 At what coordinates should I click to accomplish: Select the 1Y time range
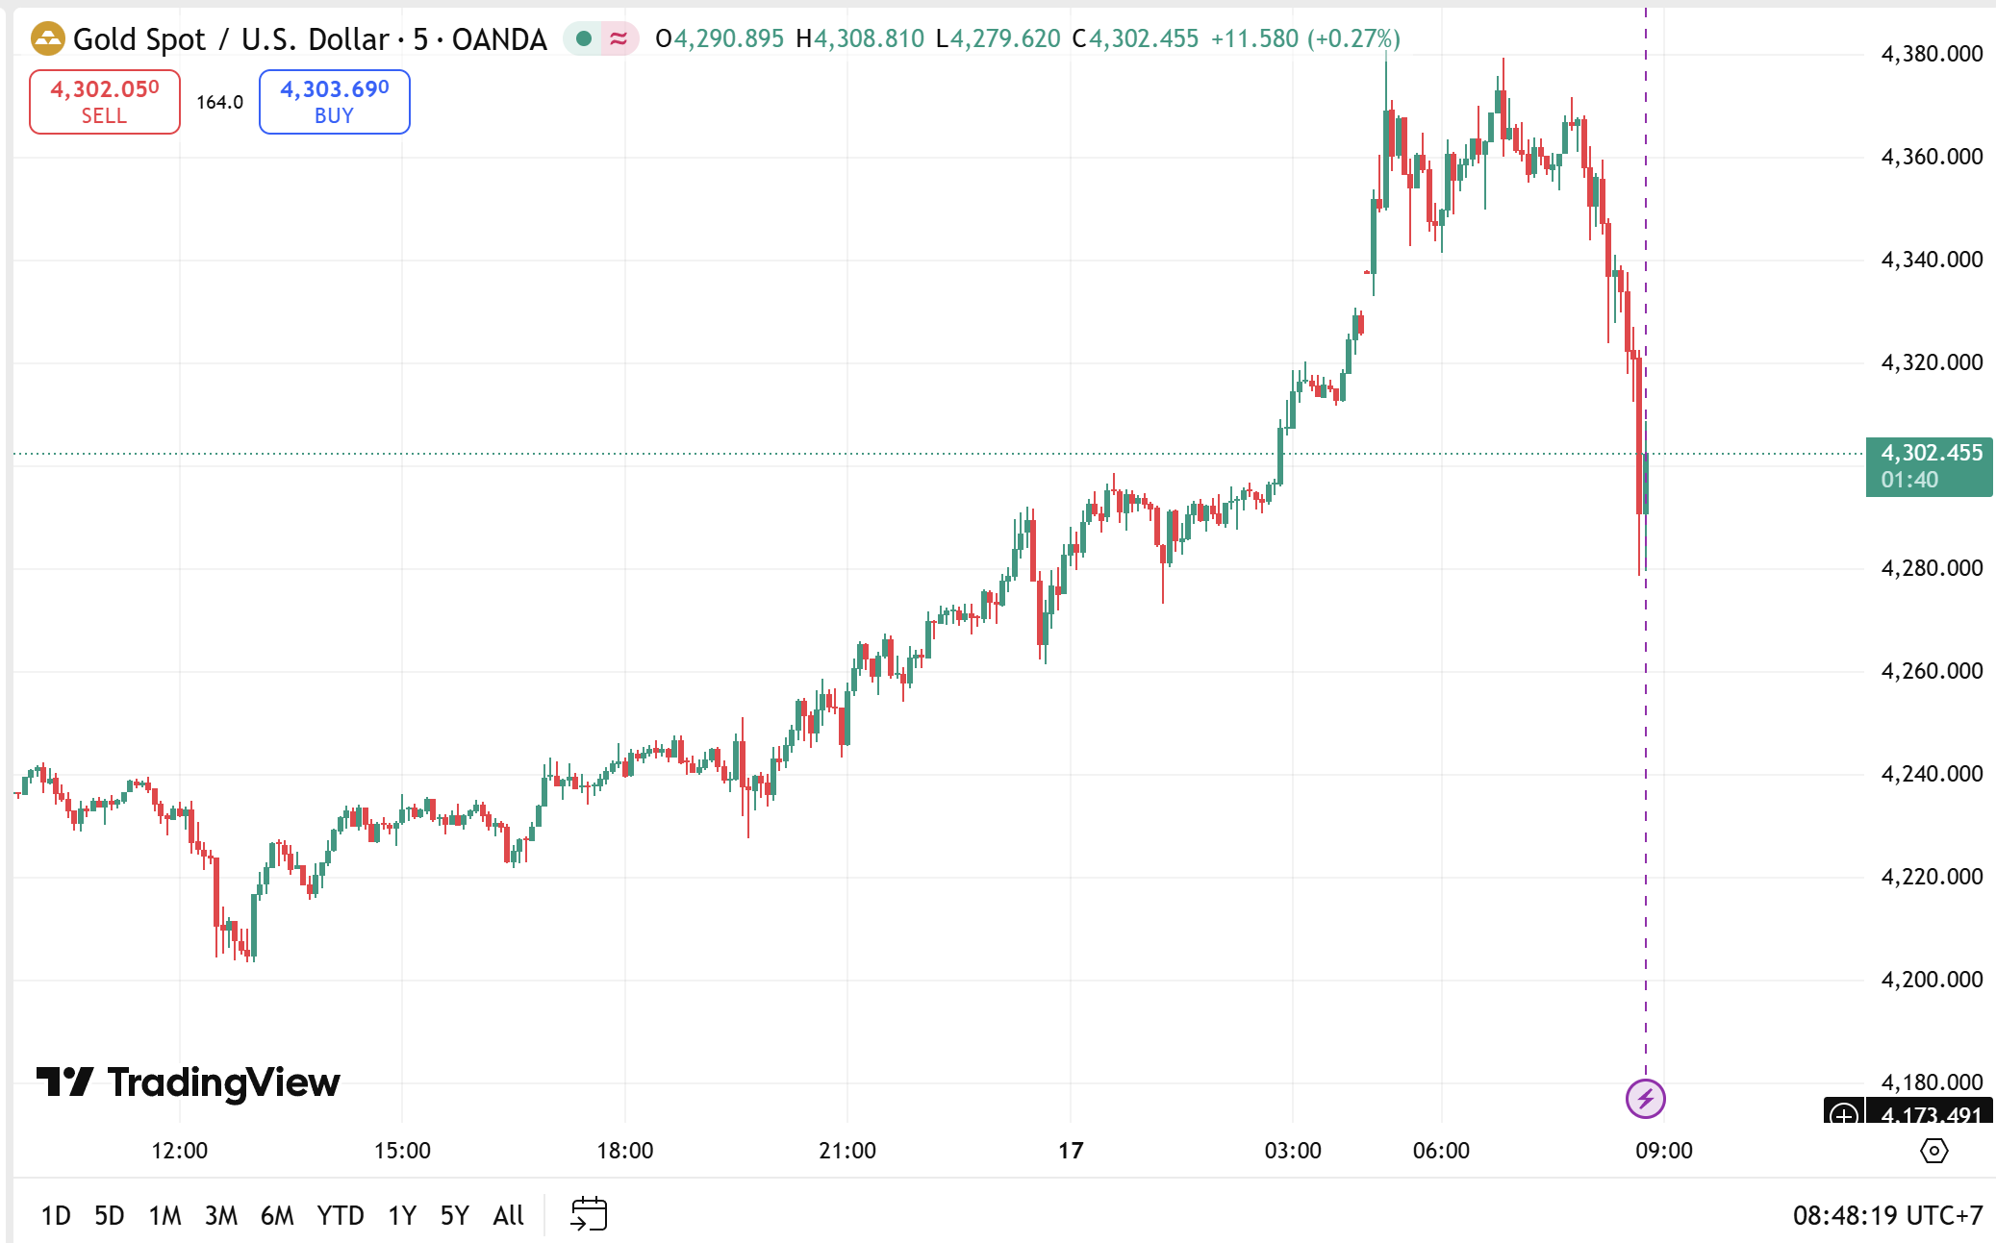coord(402,1216)
